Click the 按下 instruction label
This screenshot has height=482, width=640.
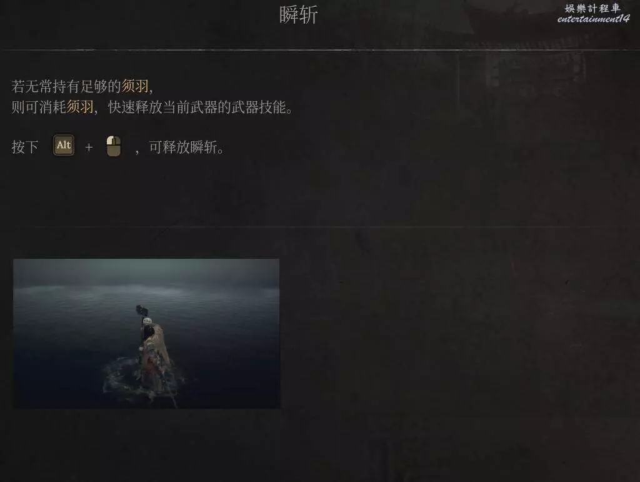(x=25, y=147)
